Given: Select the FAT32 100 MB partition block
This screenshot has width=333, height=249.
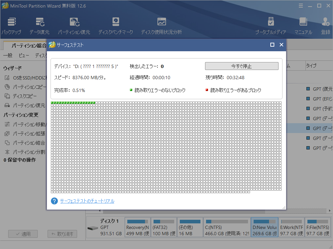Looking at the screenshot, I should point(164,227).
